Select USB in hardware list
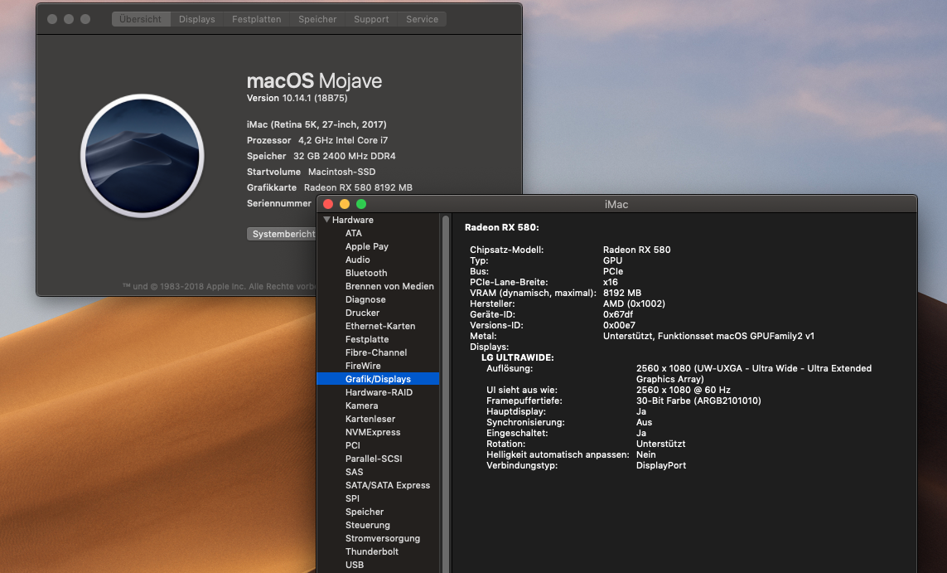 pos(355,565)
